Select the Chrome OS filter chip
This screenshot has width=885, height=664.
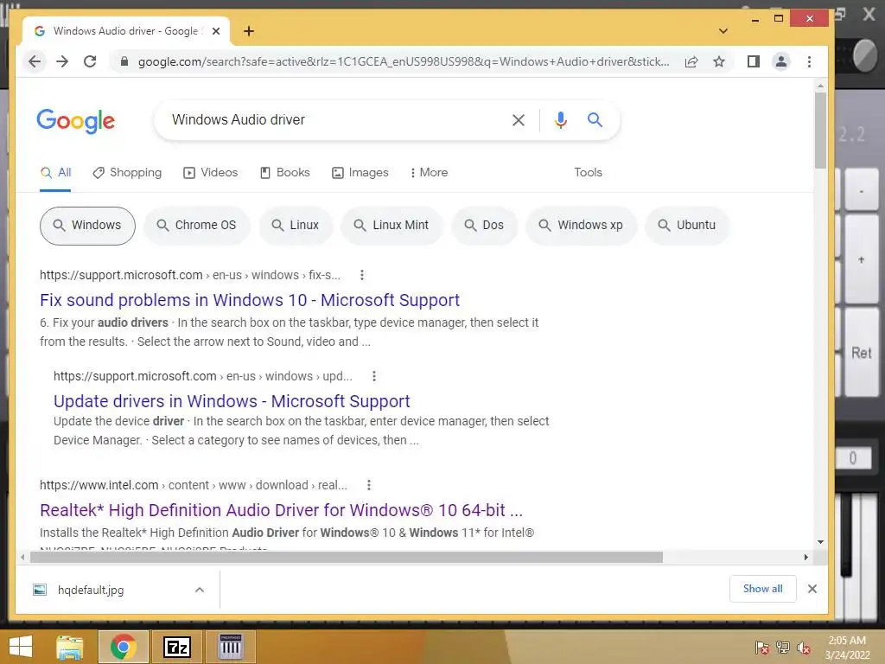coord(196,226)
